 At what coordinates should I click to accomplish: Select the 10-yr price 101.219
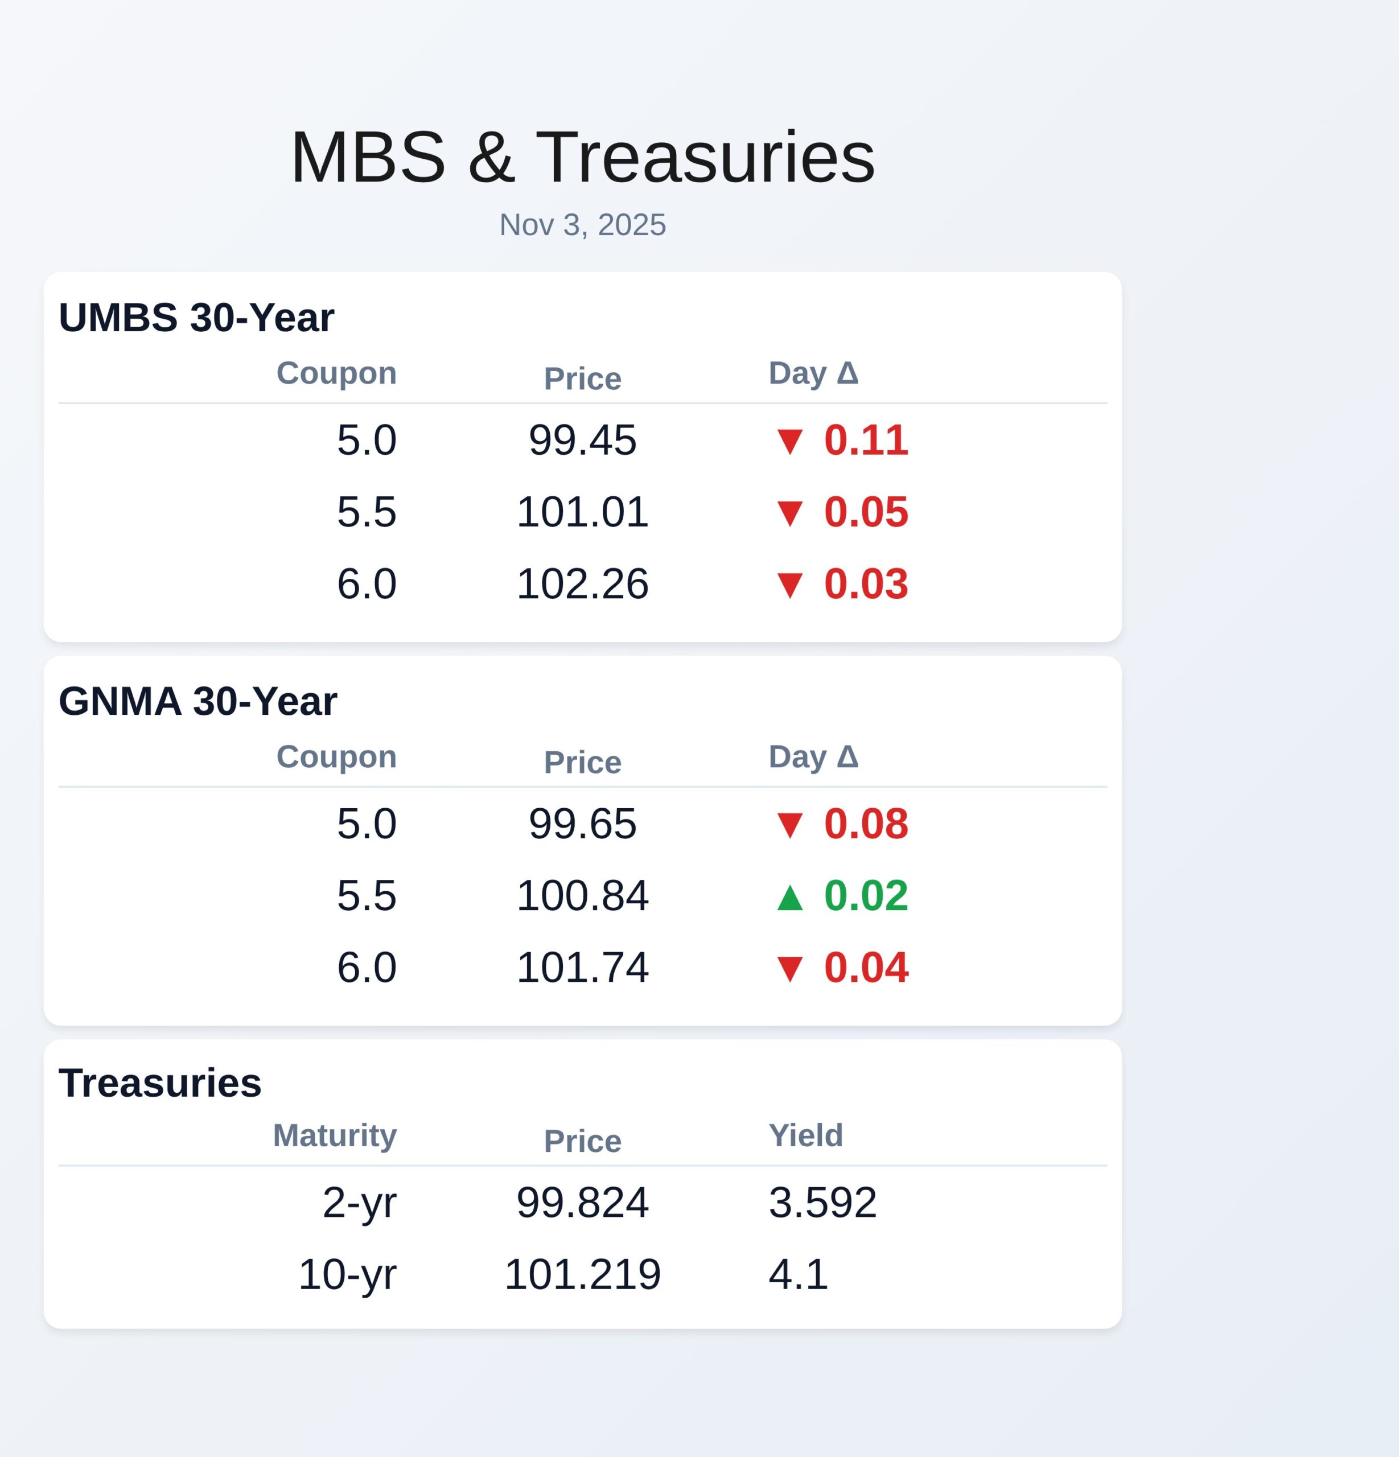click(582, 1274)
